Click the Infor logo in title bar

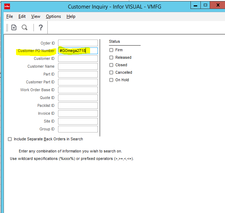[x=7, y=6]
